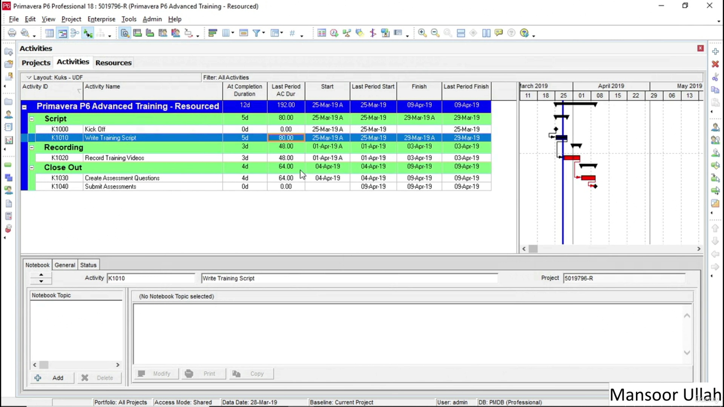Collapse the Script WBS band
The width and height of the screenshot is (724, 407).
(x=32, y=119)
